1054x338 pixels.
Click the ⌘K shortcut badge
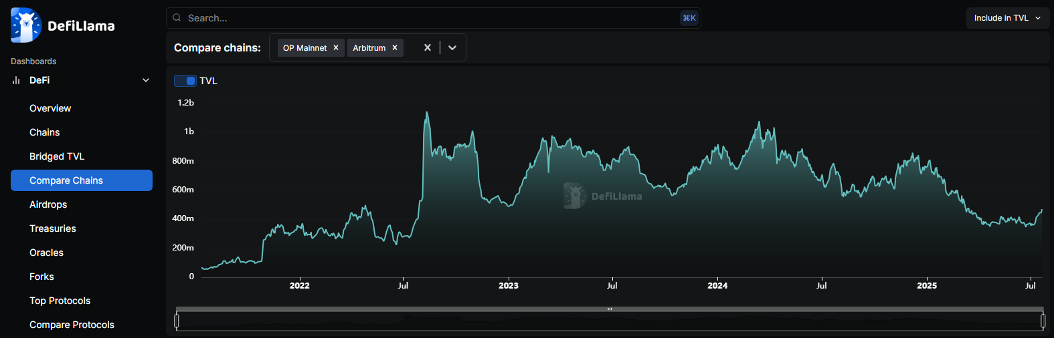[689, 18]
